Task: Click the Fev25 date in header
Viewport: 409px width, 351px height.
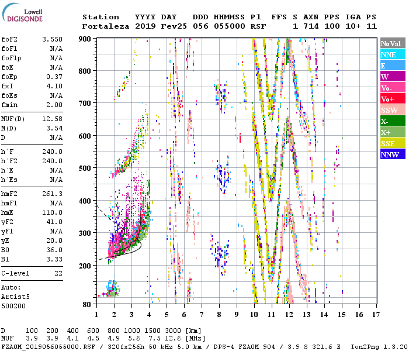Action: pos(174,26)
